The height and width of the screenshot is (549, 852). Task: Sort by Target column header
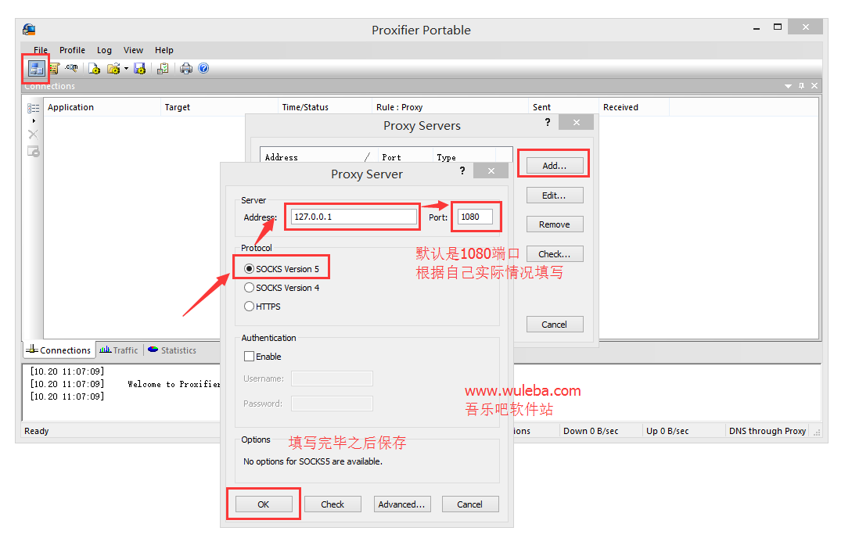click(x=220, y=107)
